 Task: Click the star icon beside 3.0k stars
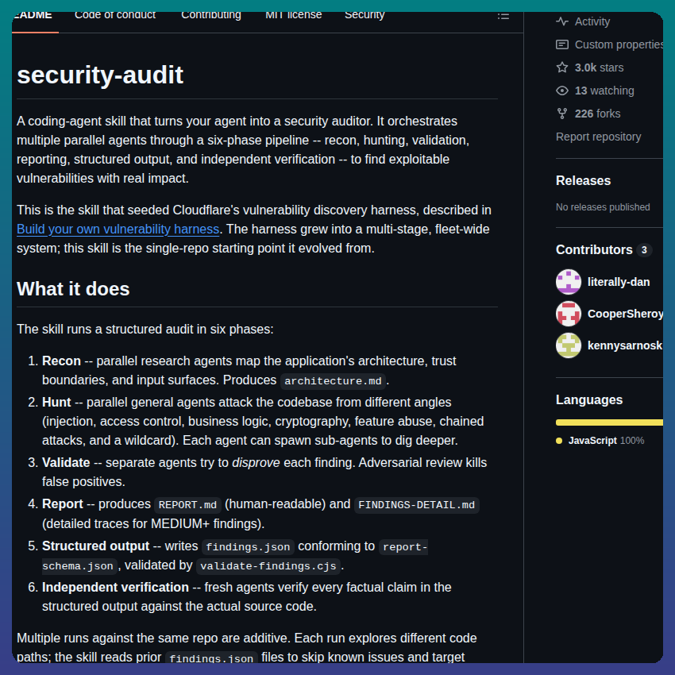tap(561, 67)
